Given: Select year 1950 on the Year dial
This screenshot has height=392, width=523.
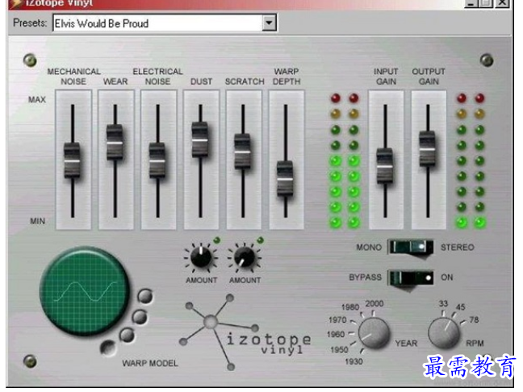Looking at the screenshot, I should coord(339,350).
